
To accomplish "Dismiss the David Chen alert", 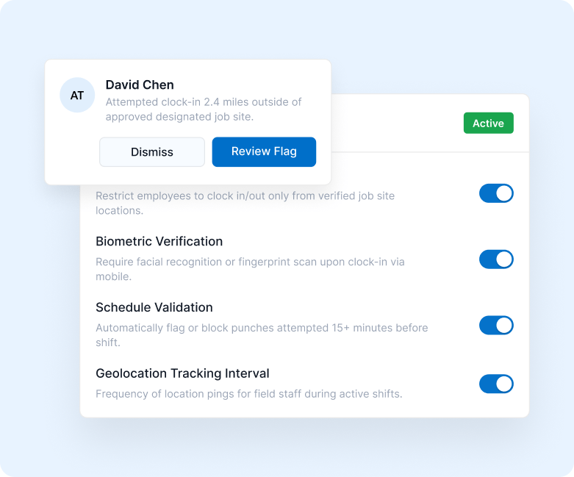I will point(152,152).
